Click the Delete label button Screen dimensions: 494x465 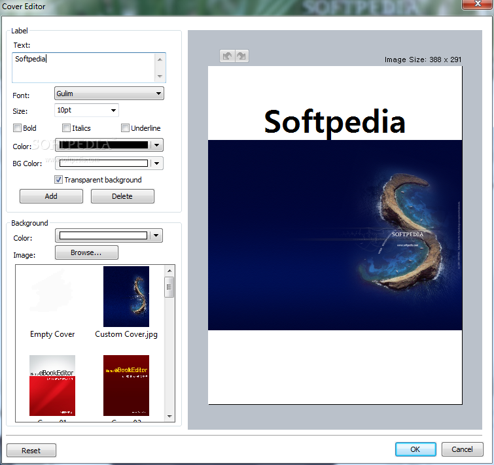[122, 196]
